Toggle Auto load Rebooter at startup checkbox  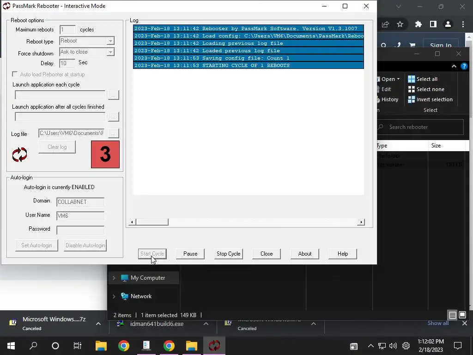click(15, 74)
